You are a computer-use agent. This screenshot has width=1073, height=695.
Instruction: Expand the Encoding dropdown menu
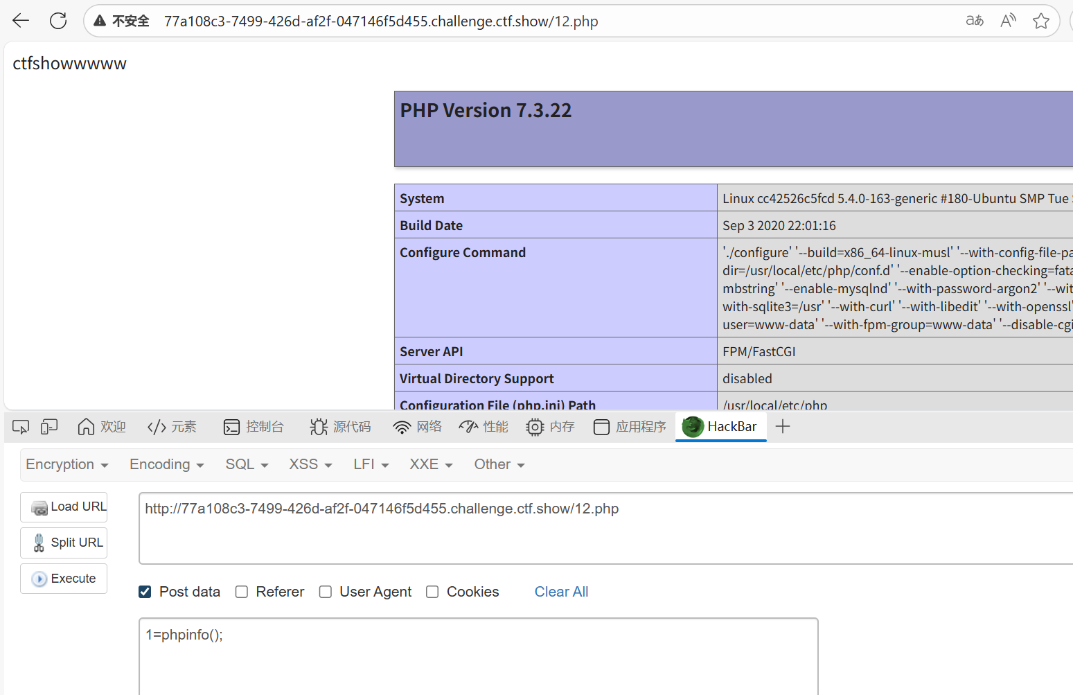[167, 465]
